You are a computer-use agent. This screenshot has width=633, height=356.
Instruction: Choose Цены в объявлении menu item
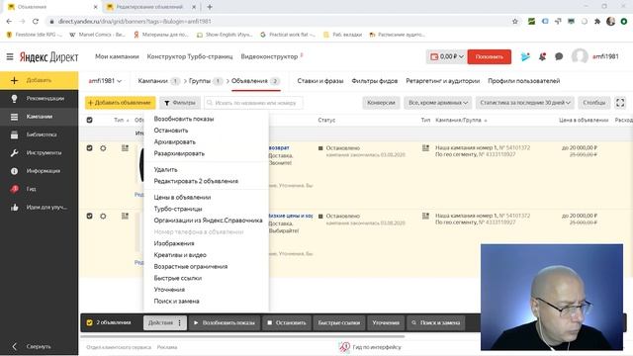[x=182, y=198]
